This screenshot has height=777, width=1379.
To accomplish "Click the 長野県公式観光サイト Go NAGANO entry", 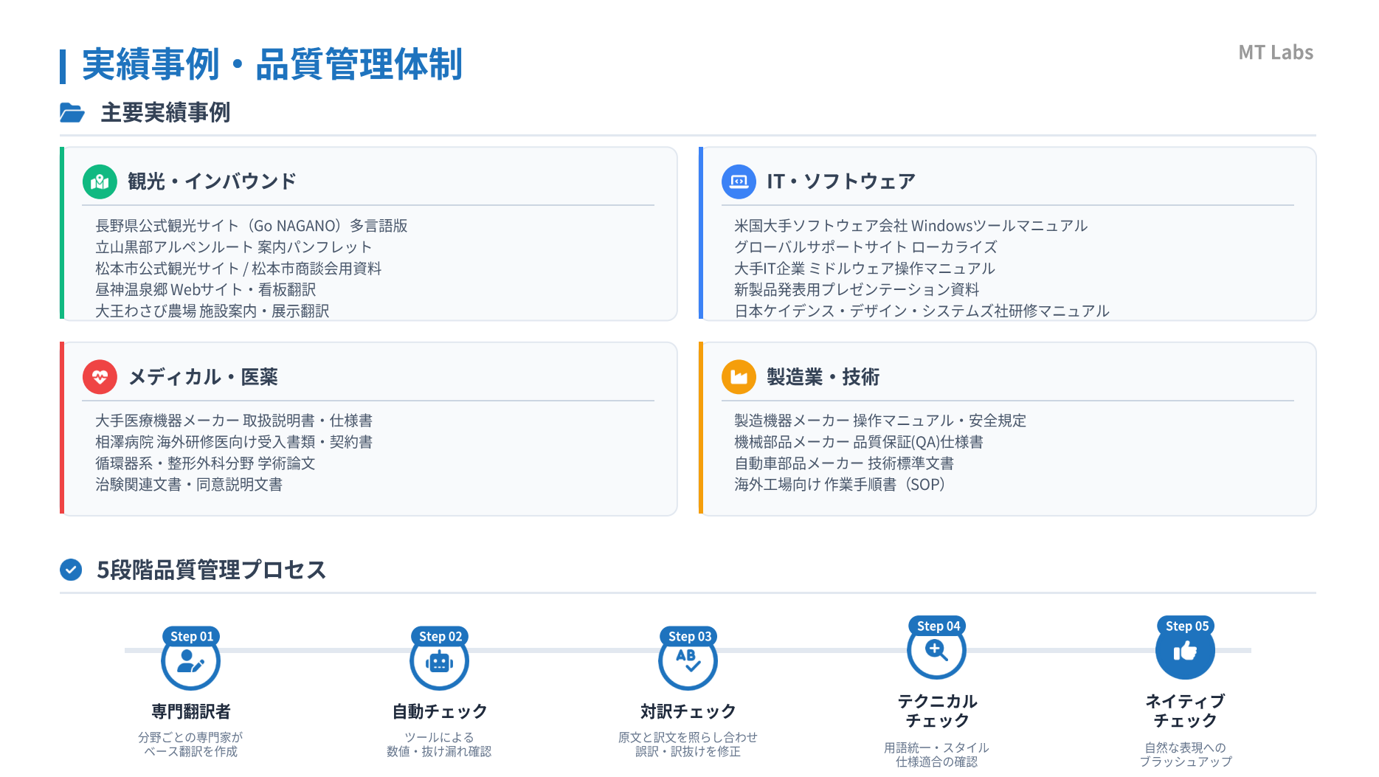I will click(251, 226).
